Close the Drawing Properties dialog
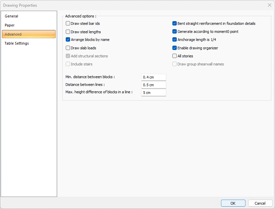Screen dimensions: 275x209 [269, 5]
